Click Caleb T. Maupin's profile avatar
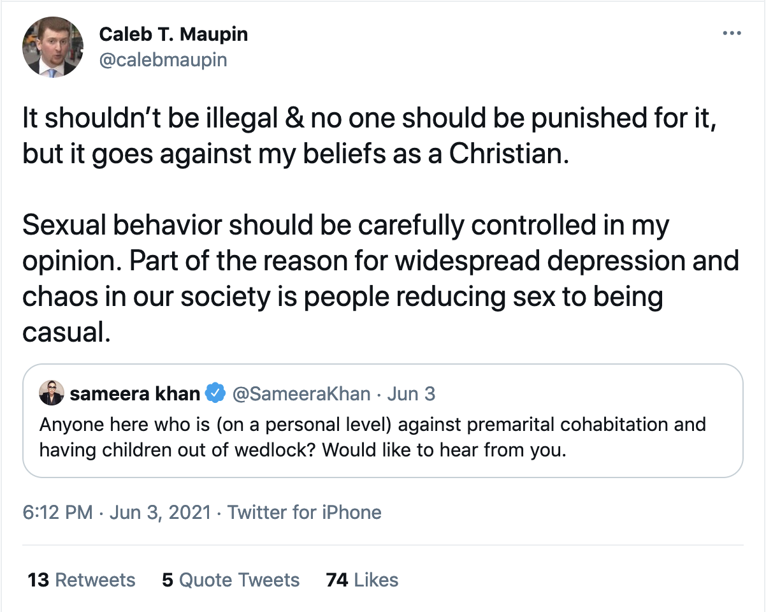 tap(53, 47)
